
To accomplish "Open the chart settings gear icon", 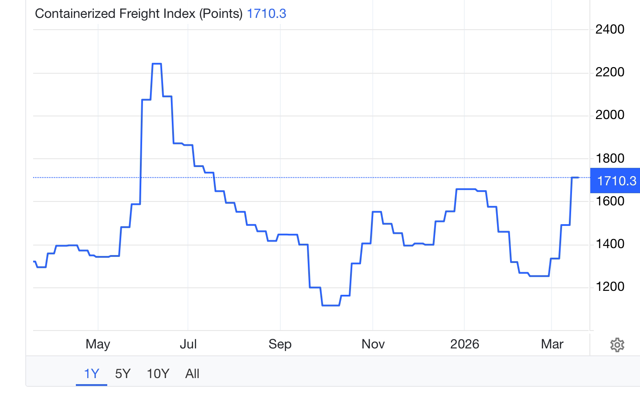I will [617, 345].
